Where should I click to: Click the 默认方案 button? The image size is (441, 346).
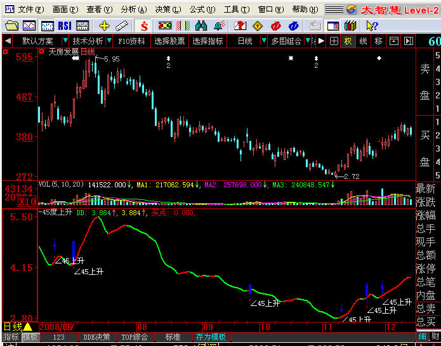point(37,41)
